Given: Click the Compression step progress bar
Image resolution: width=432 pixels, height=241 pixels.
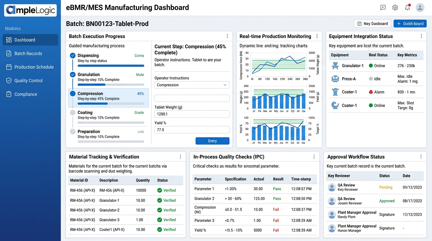Looking at the screenshot, I should click(111, 104).
